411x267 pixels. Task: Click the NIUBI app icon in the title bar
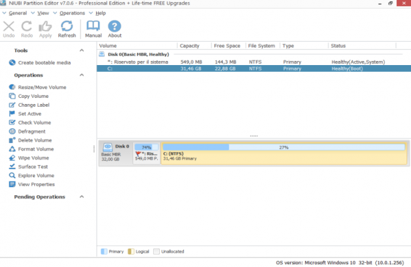(3, 3)
